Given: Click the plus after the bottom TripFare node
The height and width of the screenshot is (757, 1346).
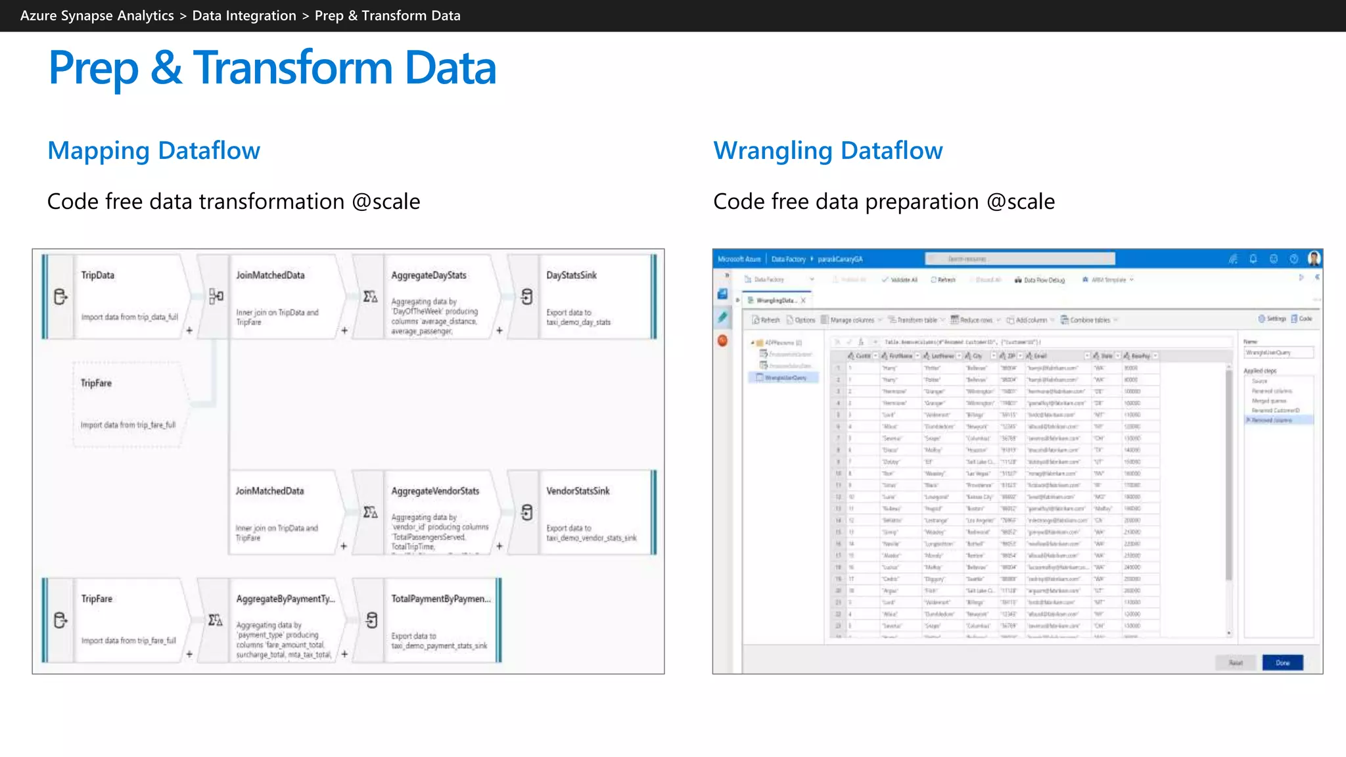Looking at the screenshot, I should pyautogui.click(x=189, y=654).
